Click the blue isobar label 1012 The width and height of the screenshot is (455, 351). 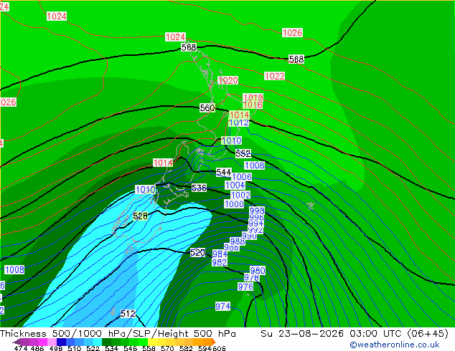click(239, 122)
